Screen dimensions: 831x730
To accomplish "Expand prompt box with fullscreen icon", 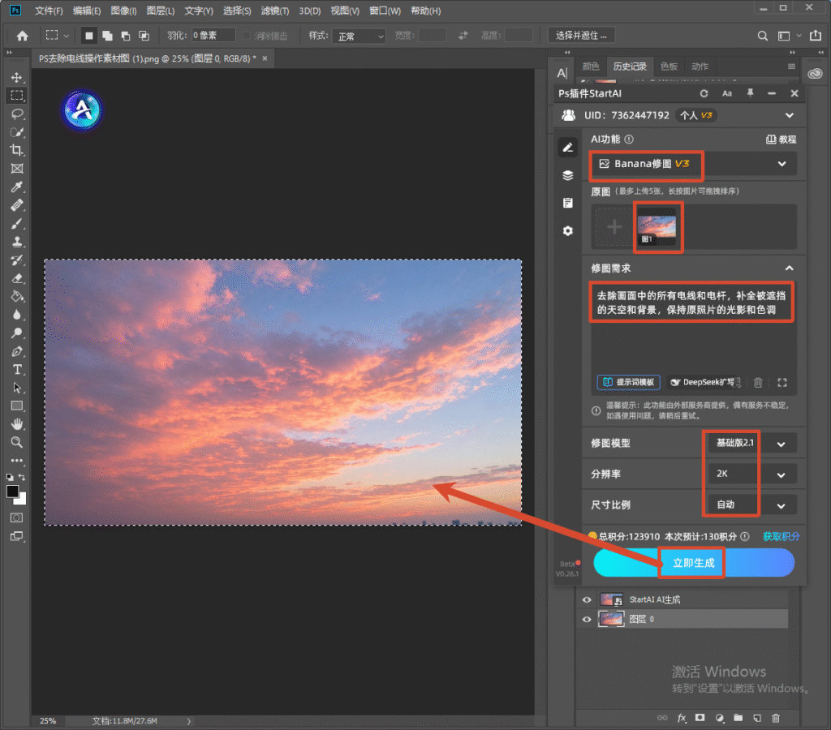I will click(x=782, y=383).
